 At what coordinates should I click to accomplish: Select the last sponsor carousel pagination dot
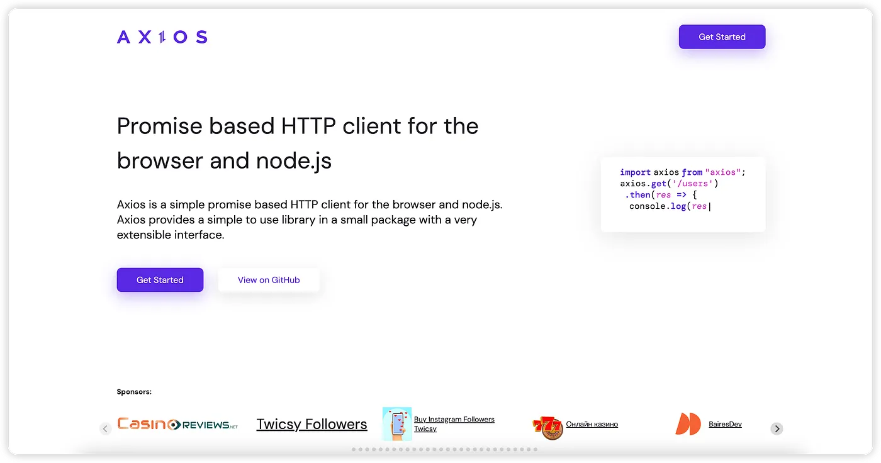point(535,449)
